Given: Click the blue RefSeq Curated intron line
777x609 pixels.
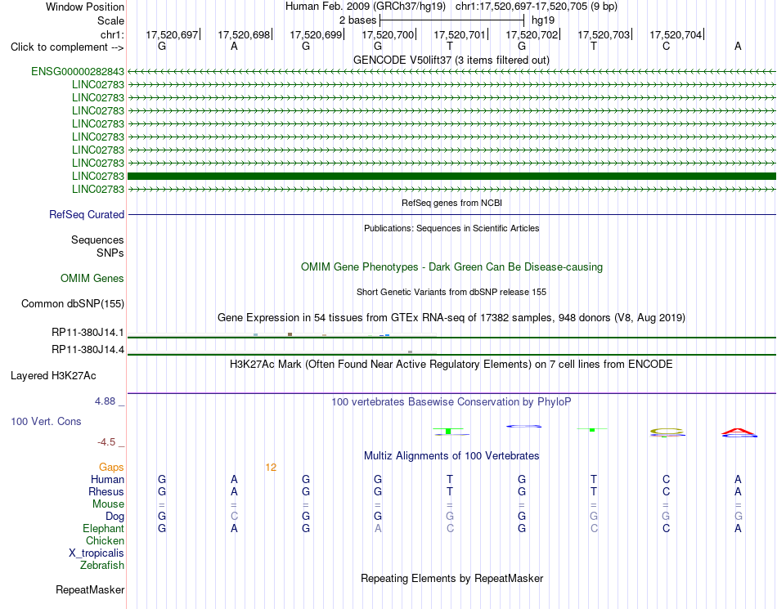Looking at the screenshot, I should [451, 214].
